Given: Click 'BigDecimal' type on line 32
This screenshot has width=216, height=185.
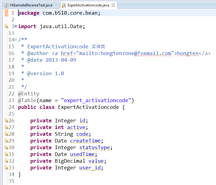Looking at the screenshot, I should click(70, 161).
